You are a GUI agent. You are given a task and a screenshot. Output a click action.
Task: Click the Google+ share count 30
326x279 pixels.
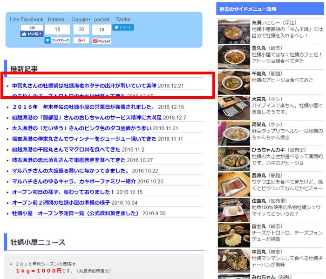[x=81, y=29]
